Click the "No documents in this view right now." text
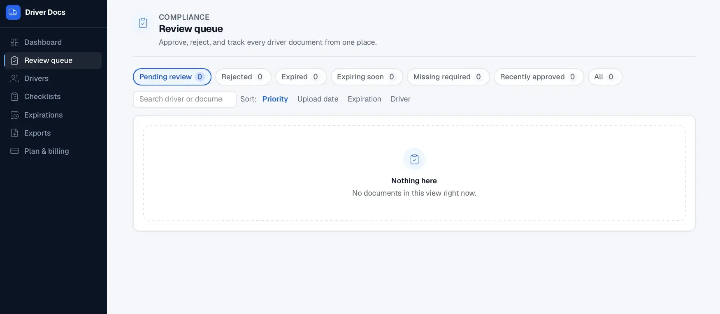The image size is (720, 314). [x=414, y=193]
